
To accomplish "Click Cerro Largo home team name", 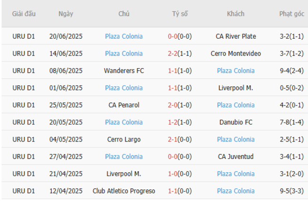I will point(124,139).
